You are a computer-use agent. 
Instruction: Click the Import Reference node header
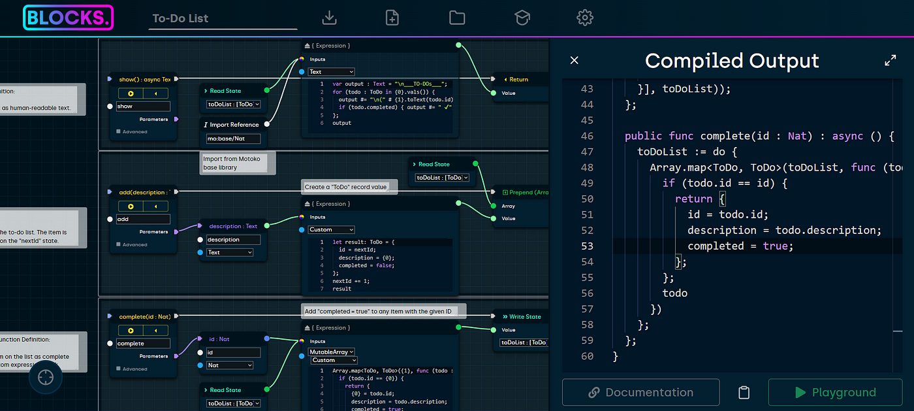232,124
